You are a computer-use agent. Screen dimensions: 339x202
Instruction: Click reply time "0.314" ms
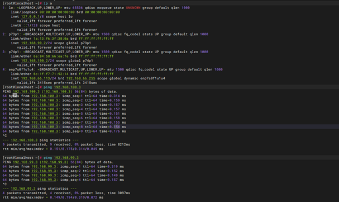[114, 96]
